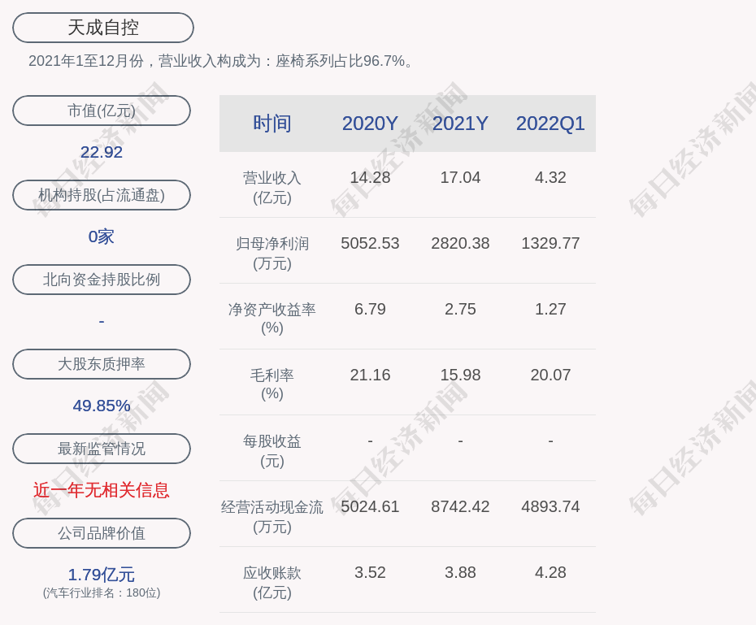The width and height of the screenshot is (756, 625).
Task: Click the 汽车行业排名：180位 note
Action: (102, 592)
